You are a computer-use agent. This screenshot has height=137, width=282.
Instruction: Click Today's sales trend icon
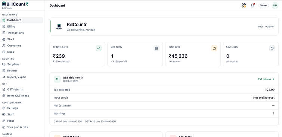point(99,48)
